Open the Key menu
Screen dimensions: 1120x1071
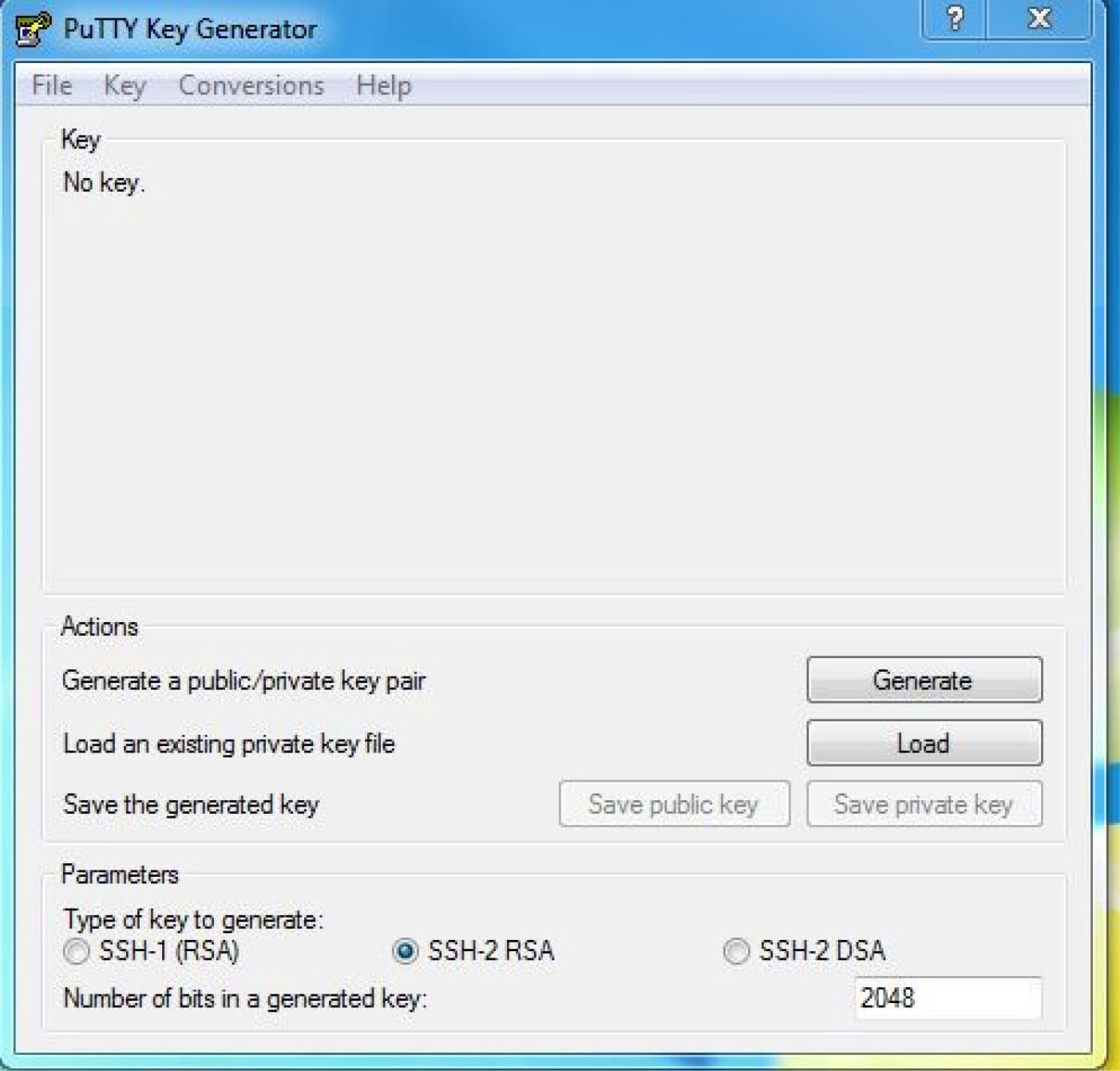point(125,85)
